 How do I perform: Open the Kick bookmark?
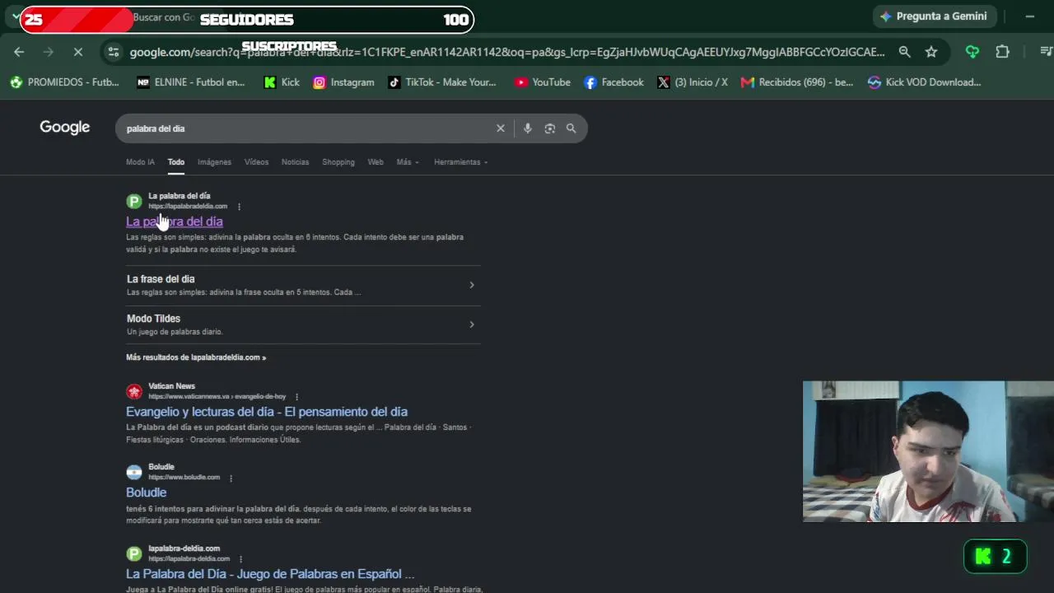(x=282, y=82)
